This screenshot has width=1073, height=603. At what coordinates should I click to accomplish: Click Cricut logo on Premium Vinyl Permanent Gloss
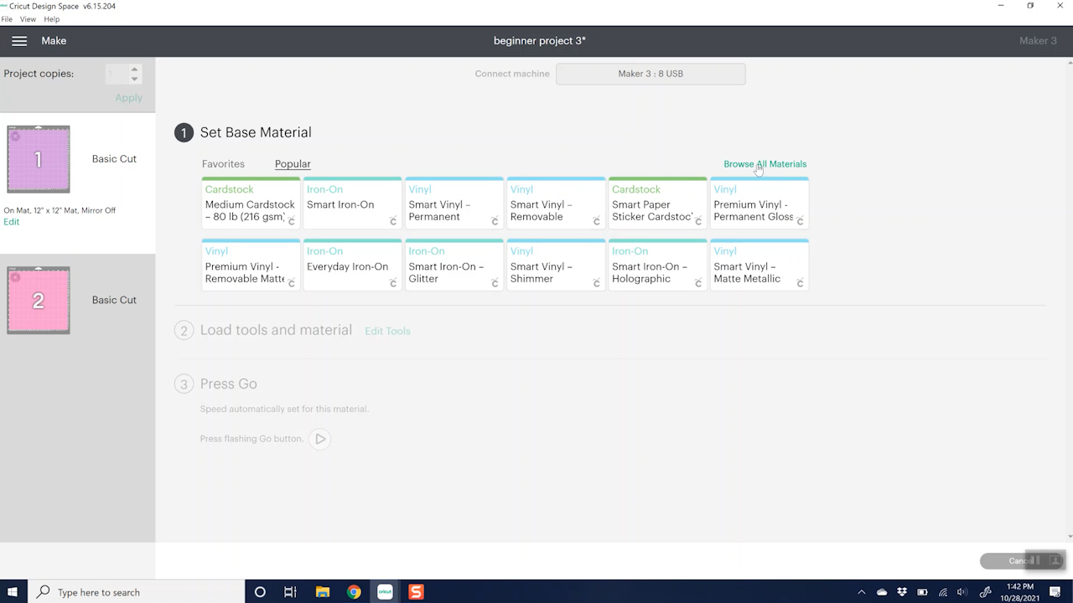(800, 221)
